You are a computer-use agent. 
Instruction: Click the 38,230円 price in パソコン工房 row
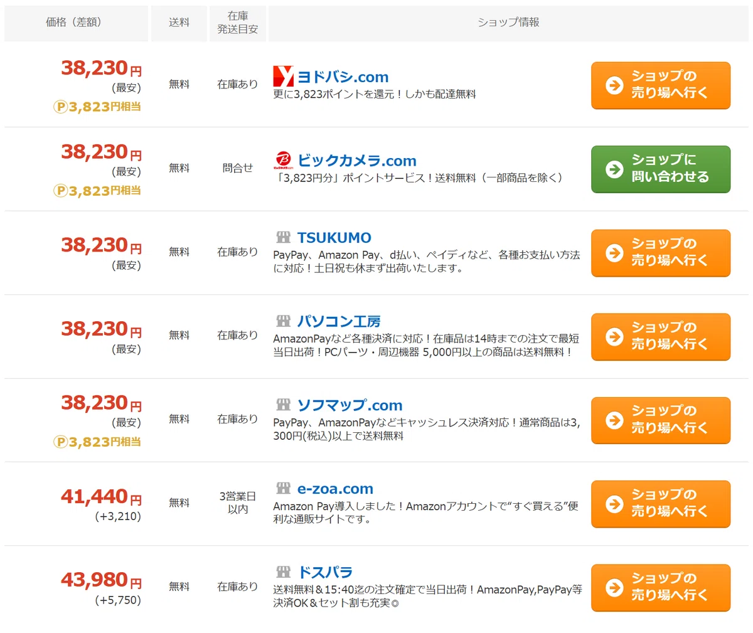[101, 329]
